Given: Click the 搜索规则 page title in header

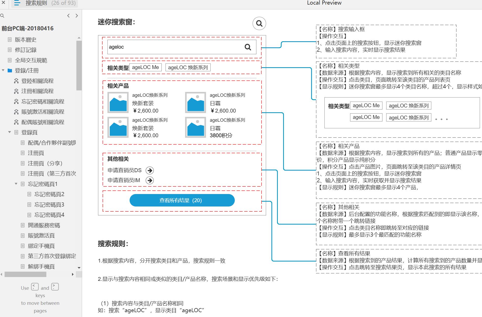Looking at the screenshot, I should click(x=36, y=3).
